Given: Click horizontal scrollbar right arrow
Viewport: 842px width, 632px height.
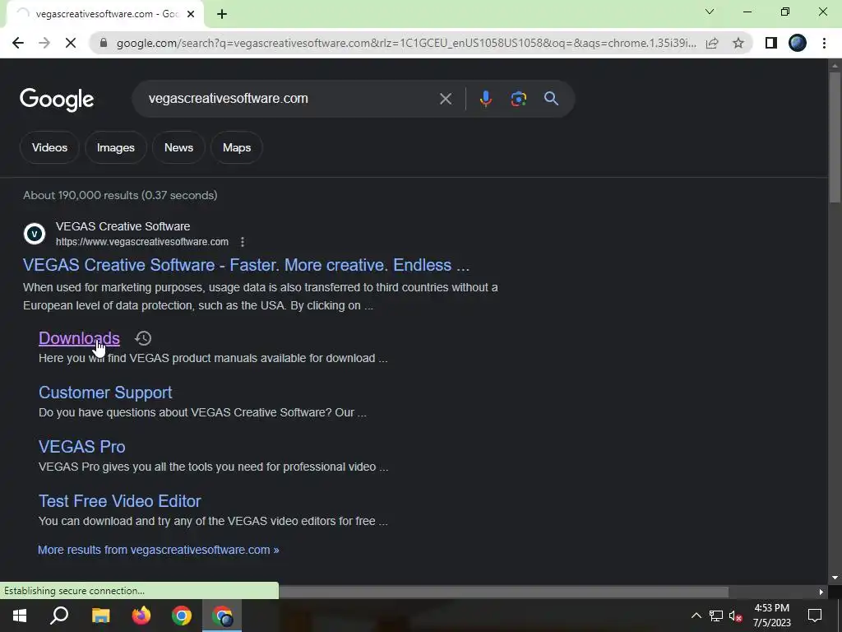Looking at the screenshot, I should [821, 592].
